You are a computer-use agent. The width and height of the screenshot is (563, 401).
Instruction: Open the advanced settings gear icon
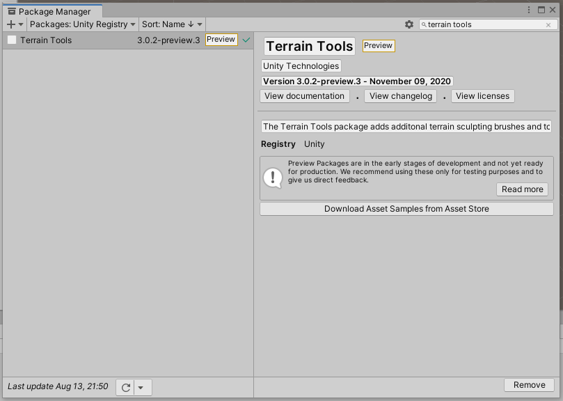(x=409, y=24)
